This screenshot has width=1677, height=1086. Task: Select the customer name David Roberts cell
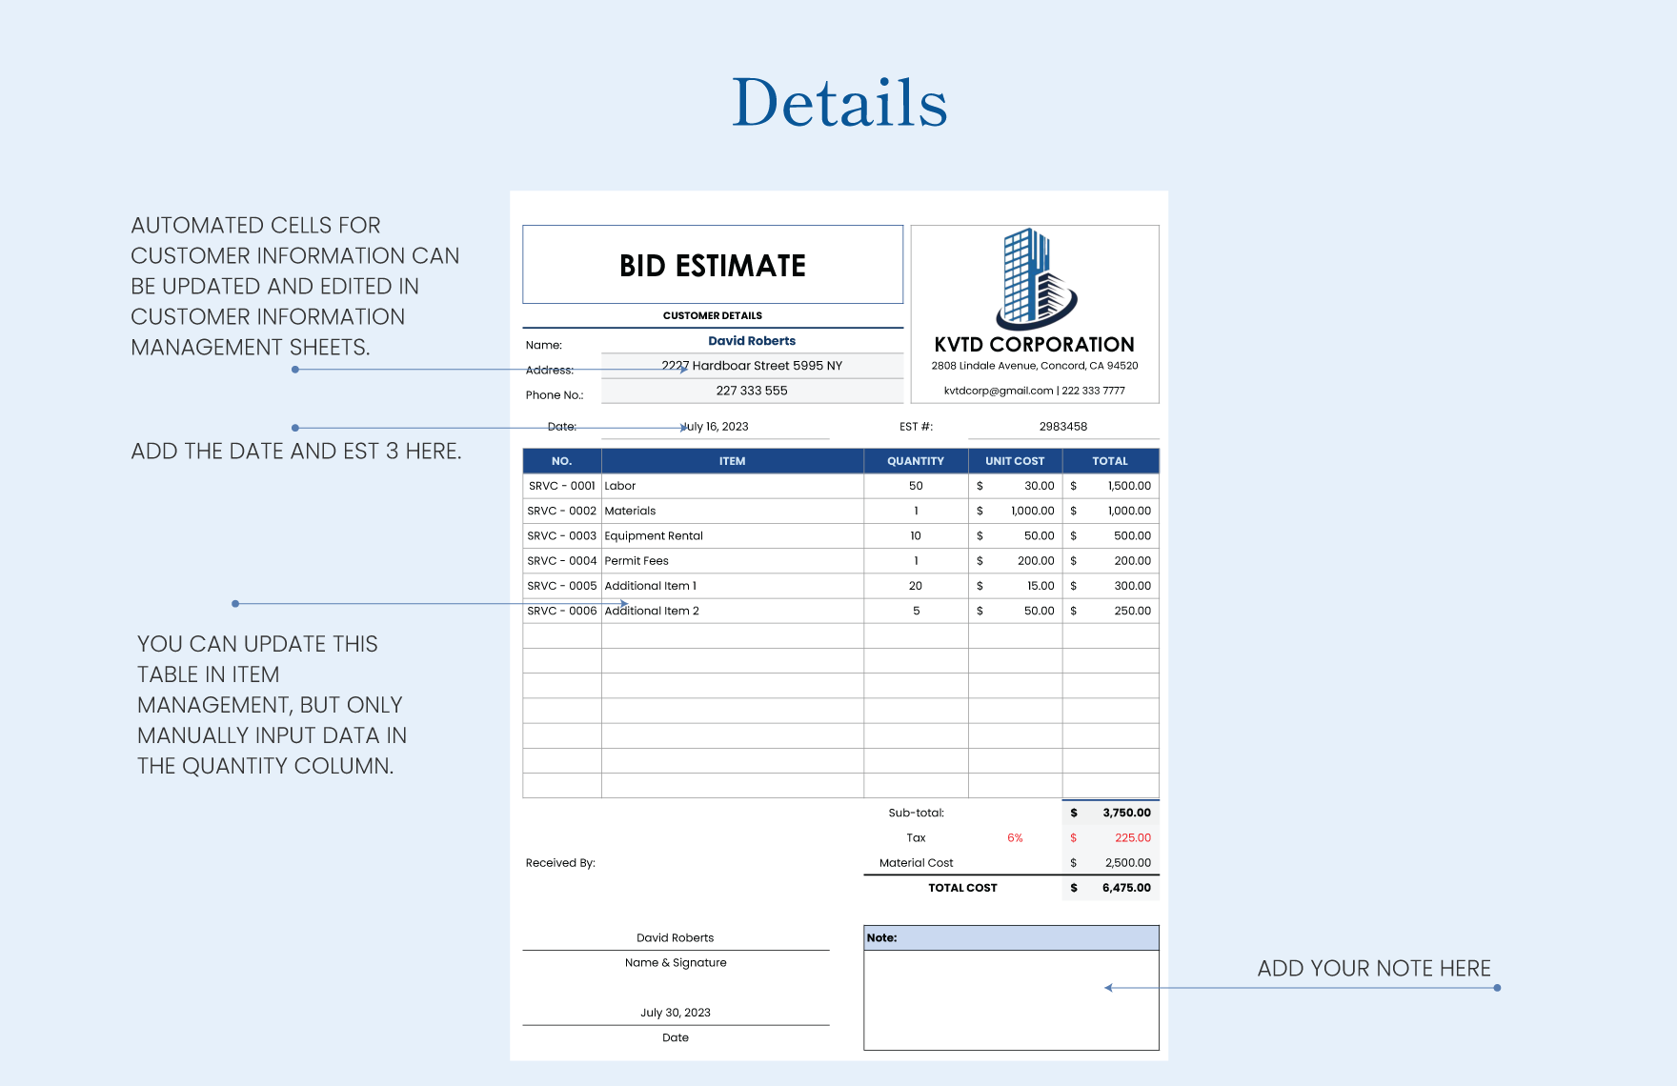[x=751, y=341]
